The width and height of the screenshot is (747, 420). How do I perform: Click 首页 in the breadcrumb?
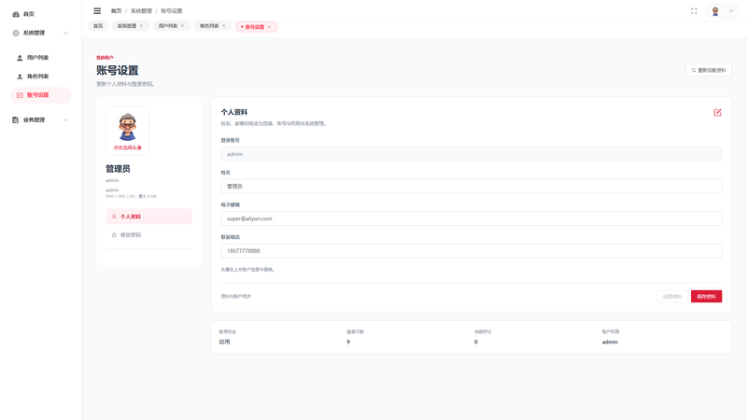[116, 11]
